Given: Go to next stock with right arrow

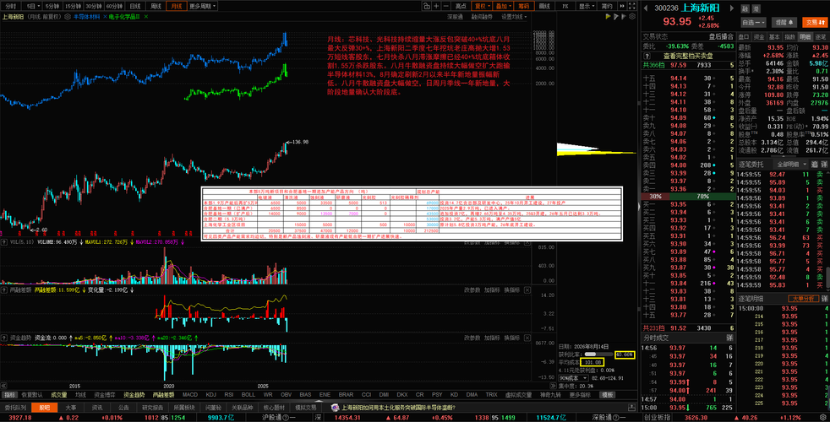Looking at the screenshot, I should [x=732, y=8].
